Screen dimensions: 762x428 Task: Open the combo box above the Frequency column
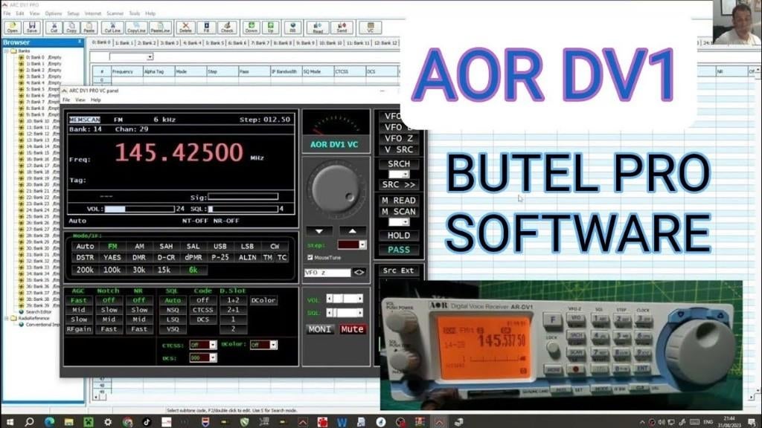pyautogui.click(x=131, y=56)
